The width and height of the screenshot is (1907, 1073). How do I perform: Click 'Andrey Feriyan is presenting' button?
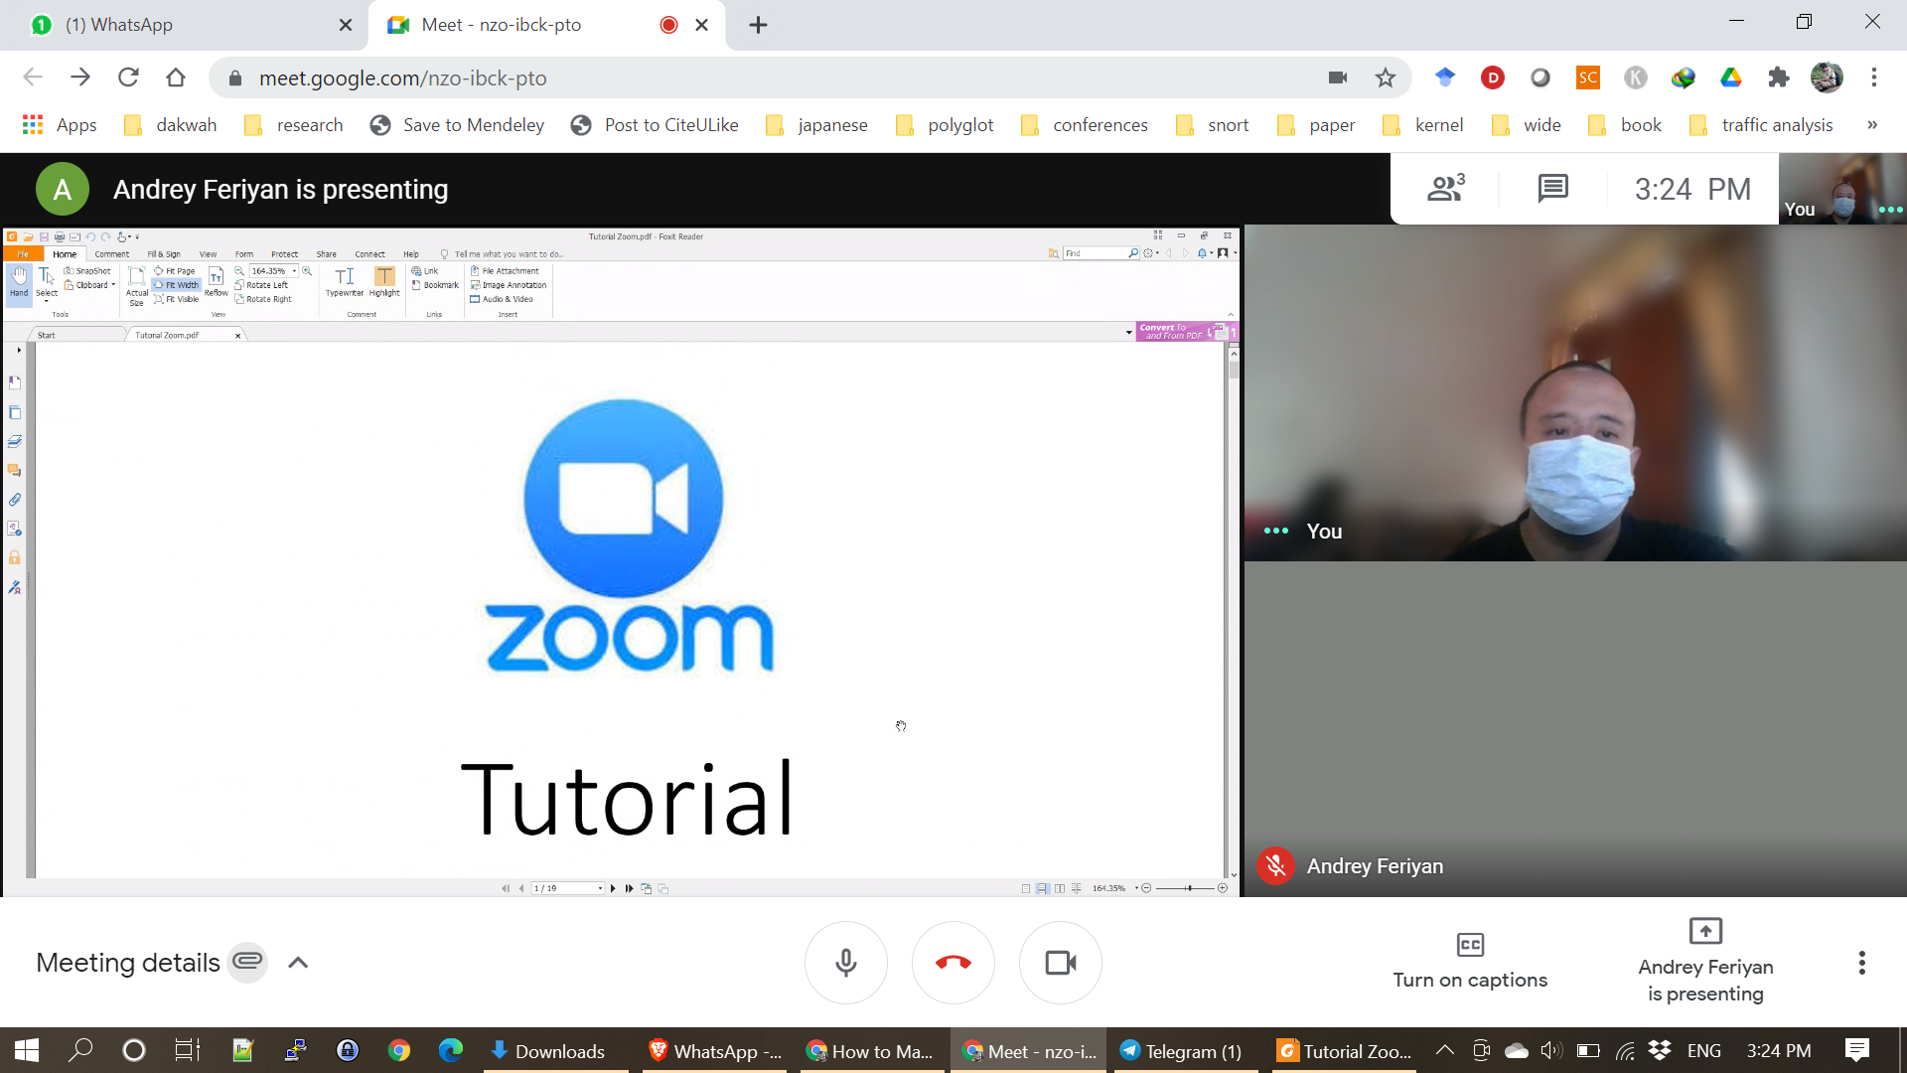(x=1704, y=961)
